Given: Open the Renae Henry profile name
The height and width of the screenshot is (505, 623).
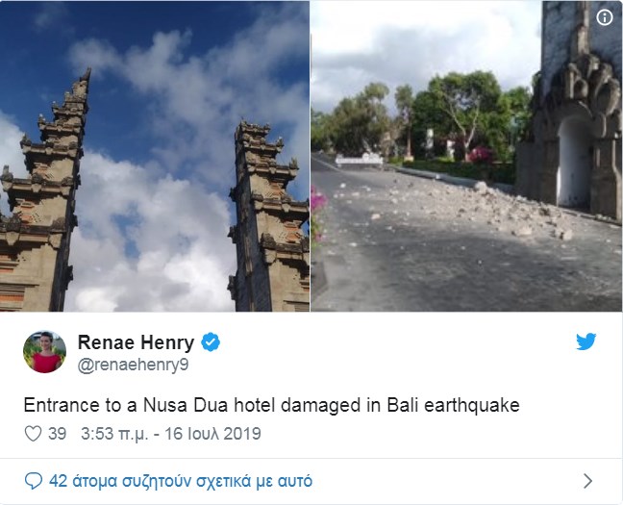Looking at the screenshot, I should 136,342.
